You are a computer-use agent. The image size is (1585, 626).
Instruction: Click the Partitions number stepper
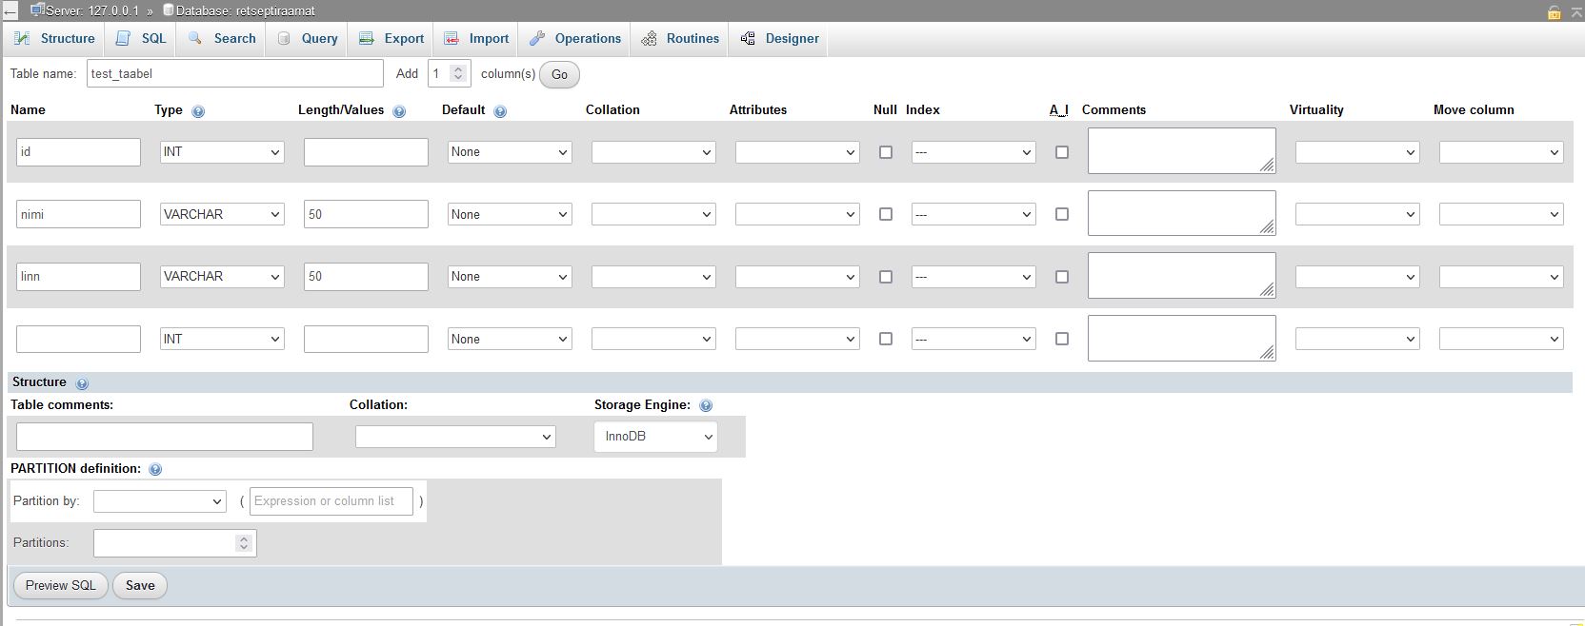pyautogui.click(x=244, y=543)
